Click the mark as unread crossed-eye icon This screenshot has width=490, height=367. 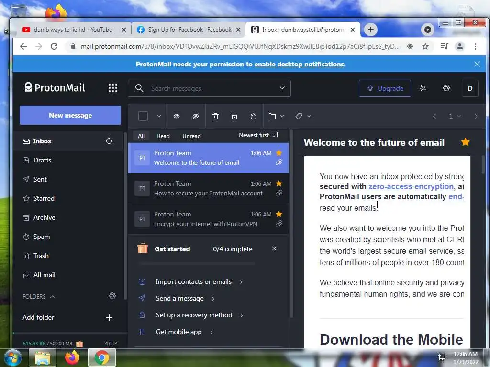[196, 116]
